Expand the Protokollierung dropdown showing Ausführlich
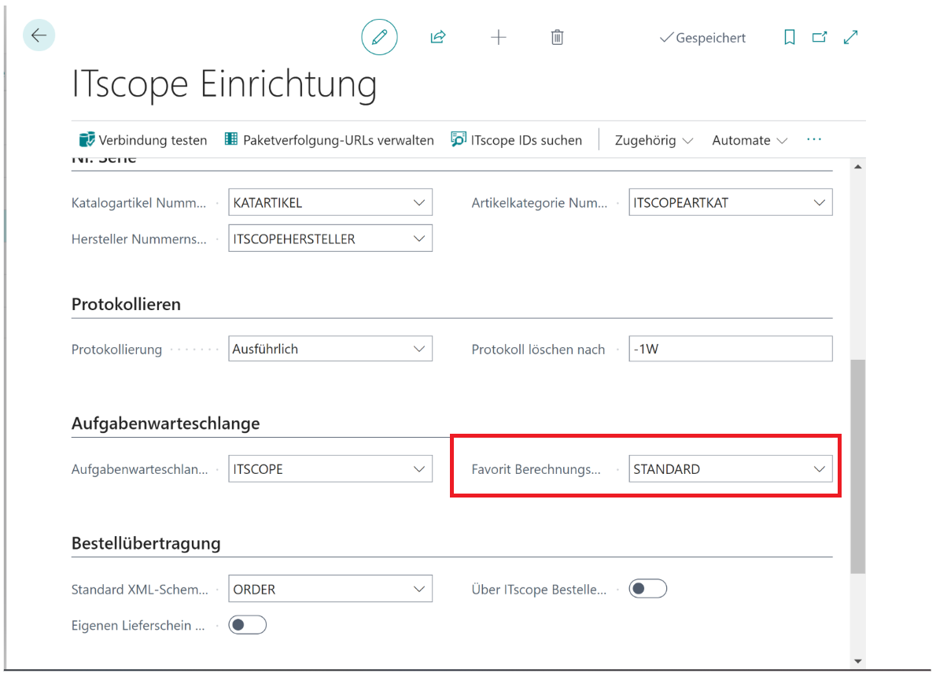936x677 pixels. pyautogui.click(x=419, y=348)
